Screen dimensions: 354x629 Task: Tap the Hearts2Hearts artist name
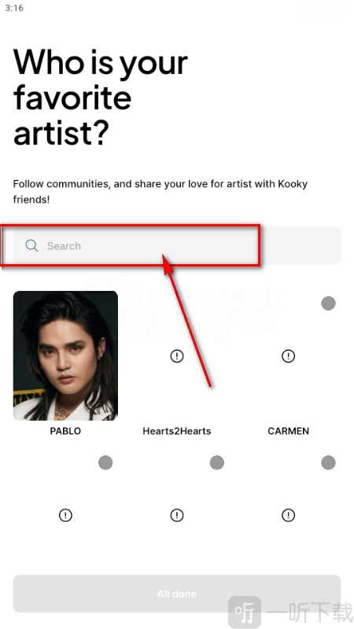[x=177, y=431]
